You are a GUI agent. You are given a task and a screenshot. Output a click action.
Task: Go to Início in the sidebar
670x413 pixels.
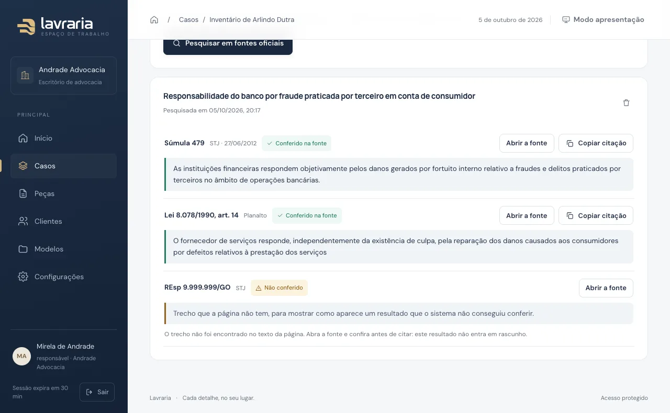click(x=63, y=138)
